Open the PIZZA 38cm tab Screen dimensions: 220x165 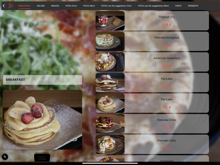click(89, 6)
